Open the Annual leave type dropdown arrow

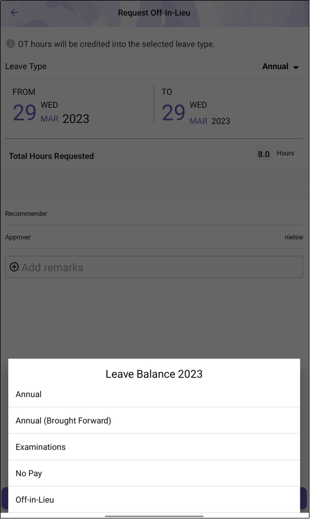click(x=296, y=67)
